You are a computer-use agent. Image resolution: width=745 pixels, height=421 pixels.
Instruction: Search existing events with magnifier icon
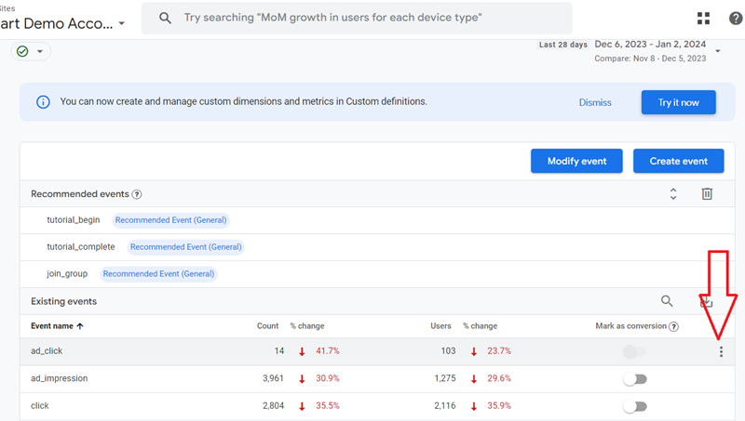(667, 300)
